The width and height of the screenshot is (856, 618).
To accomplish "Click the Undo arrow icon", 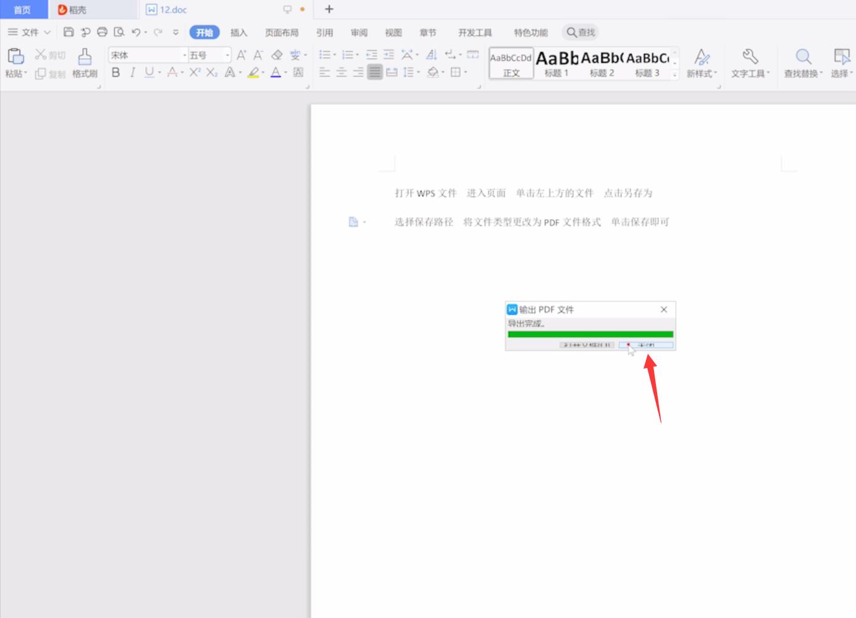I will 136,32.
